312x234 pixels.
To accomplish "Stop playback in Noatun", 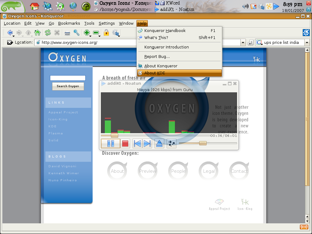I will point(125,144).
